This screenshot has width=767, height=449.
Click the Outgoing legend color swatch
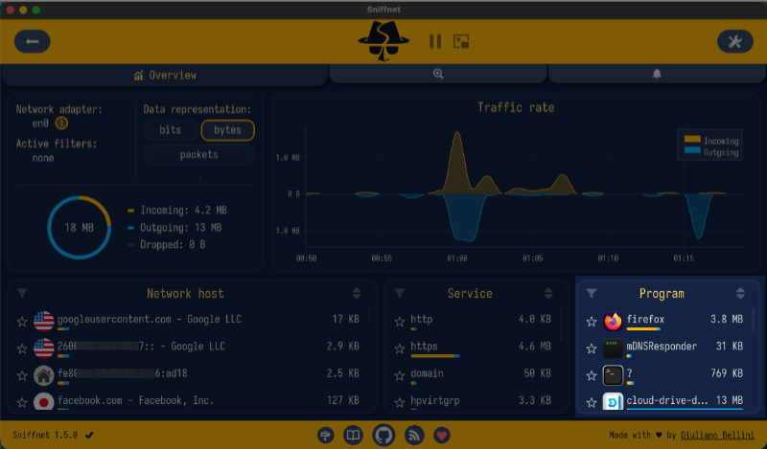click(x=692, y=150)
